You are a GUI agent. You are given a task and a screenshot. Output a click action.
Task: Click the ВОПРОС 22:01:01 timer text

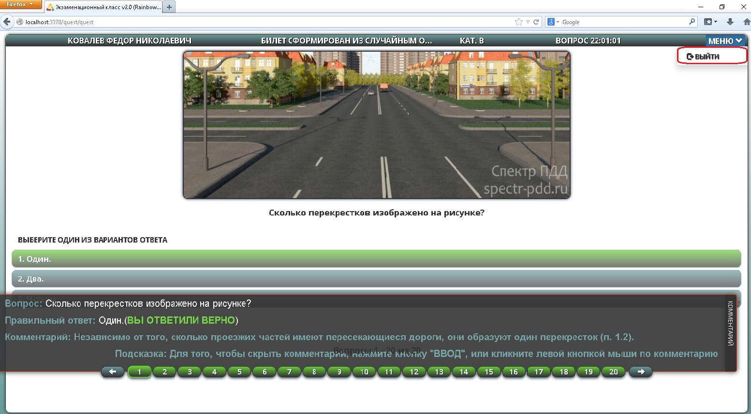[588, 41]
